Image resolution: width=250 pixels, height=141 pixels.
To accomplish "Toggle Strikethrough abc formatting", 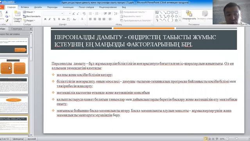I will point(64,19).
